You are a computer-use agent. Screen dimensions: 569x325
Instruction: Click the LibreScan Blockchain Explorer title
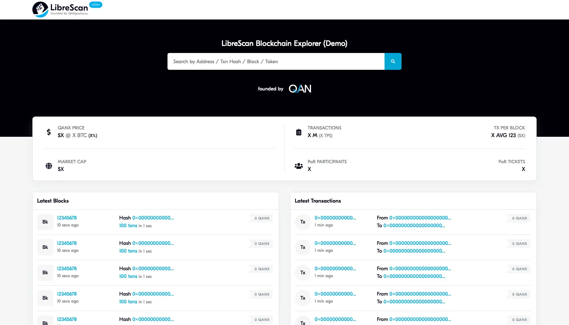pyautogui.click(x=284, y=43)
